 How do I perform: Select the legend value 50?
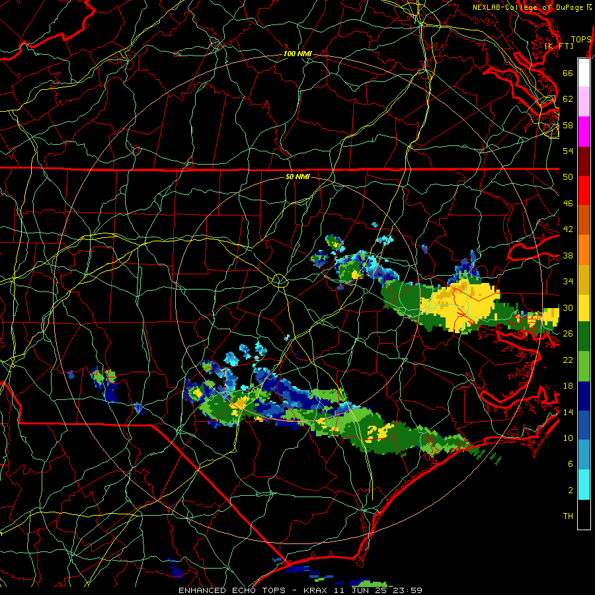(568, 177)
